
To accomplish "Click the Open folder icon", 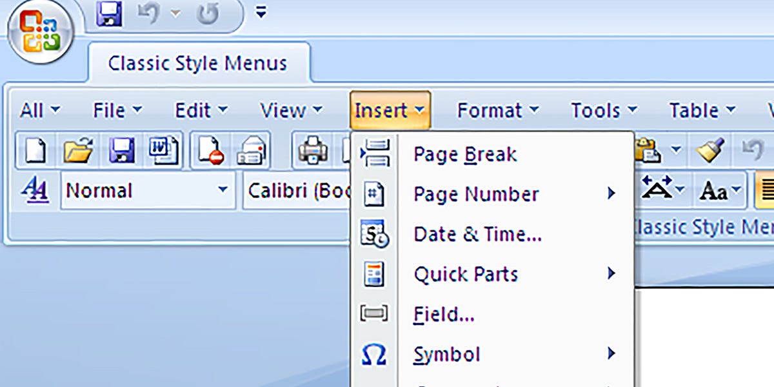I will pyautogui.click(x=77, y=150).
